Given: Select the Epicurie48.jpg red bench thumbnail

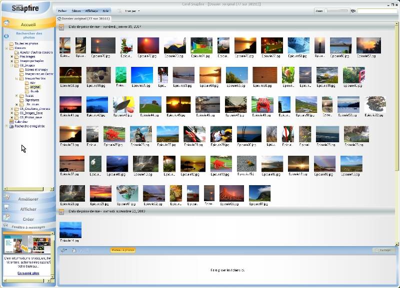Looking at the screenshot, I should coord(262,104).
